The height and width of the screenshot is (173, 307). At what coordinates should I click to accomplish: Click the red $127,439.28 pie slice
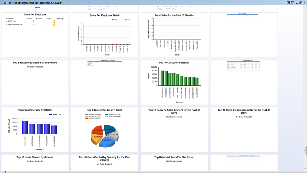point(98,129)
